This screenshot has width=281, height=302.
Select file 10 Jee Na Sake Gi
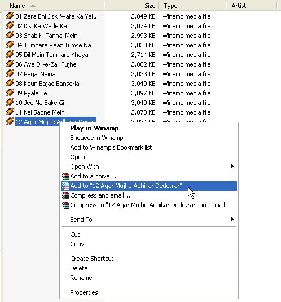click(39, 103)
